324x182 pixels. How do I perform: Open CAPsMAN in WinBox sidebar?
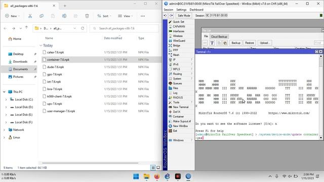click(179, 26)
